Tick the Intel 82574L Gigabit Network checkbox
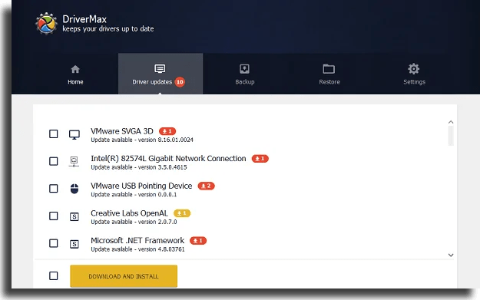This screenshot has width=480, height=300. pyautogui.click(x=54, y=161)
